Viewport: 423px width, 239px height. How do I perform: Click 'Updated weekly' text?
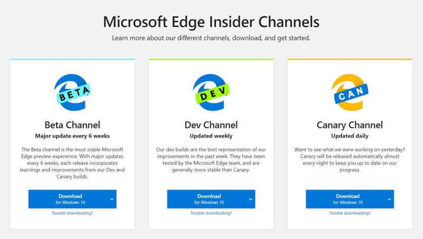(x=211, y=136)
